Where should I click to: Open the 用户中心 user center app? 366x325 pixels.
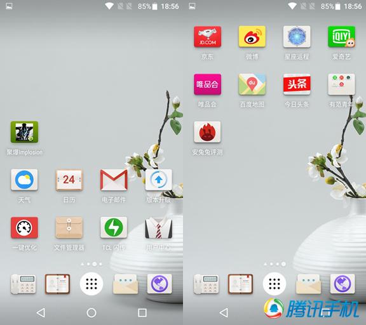click(x=158, y=227)
